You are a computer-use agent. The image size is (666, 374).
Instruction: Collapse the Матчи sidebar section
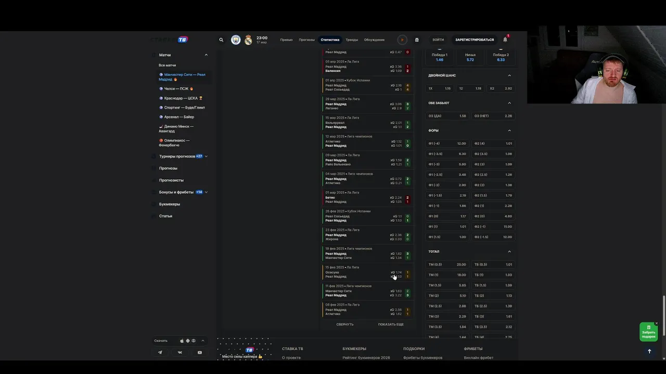pos(206,55)
